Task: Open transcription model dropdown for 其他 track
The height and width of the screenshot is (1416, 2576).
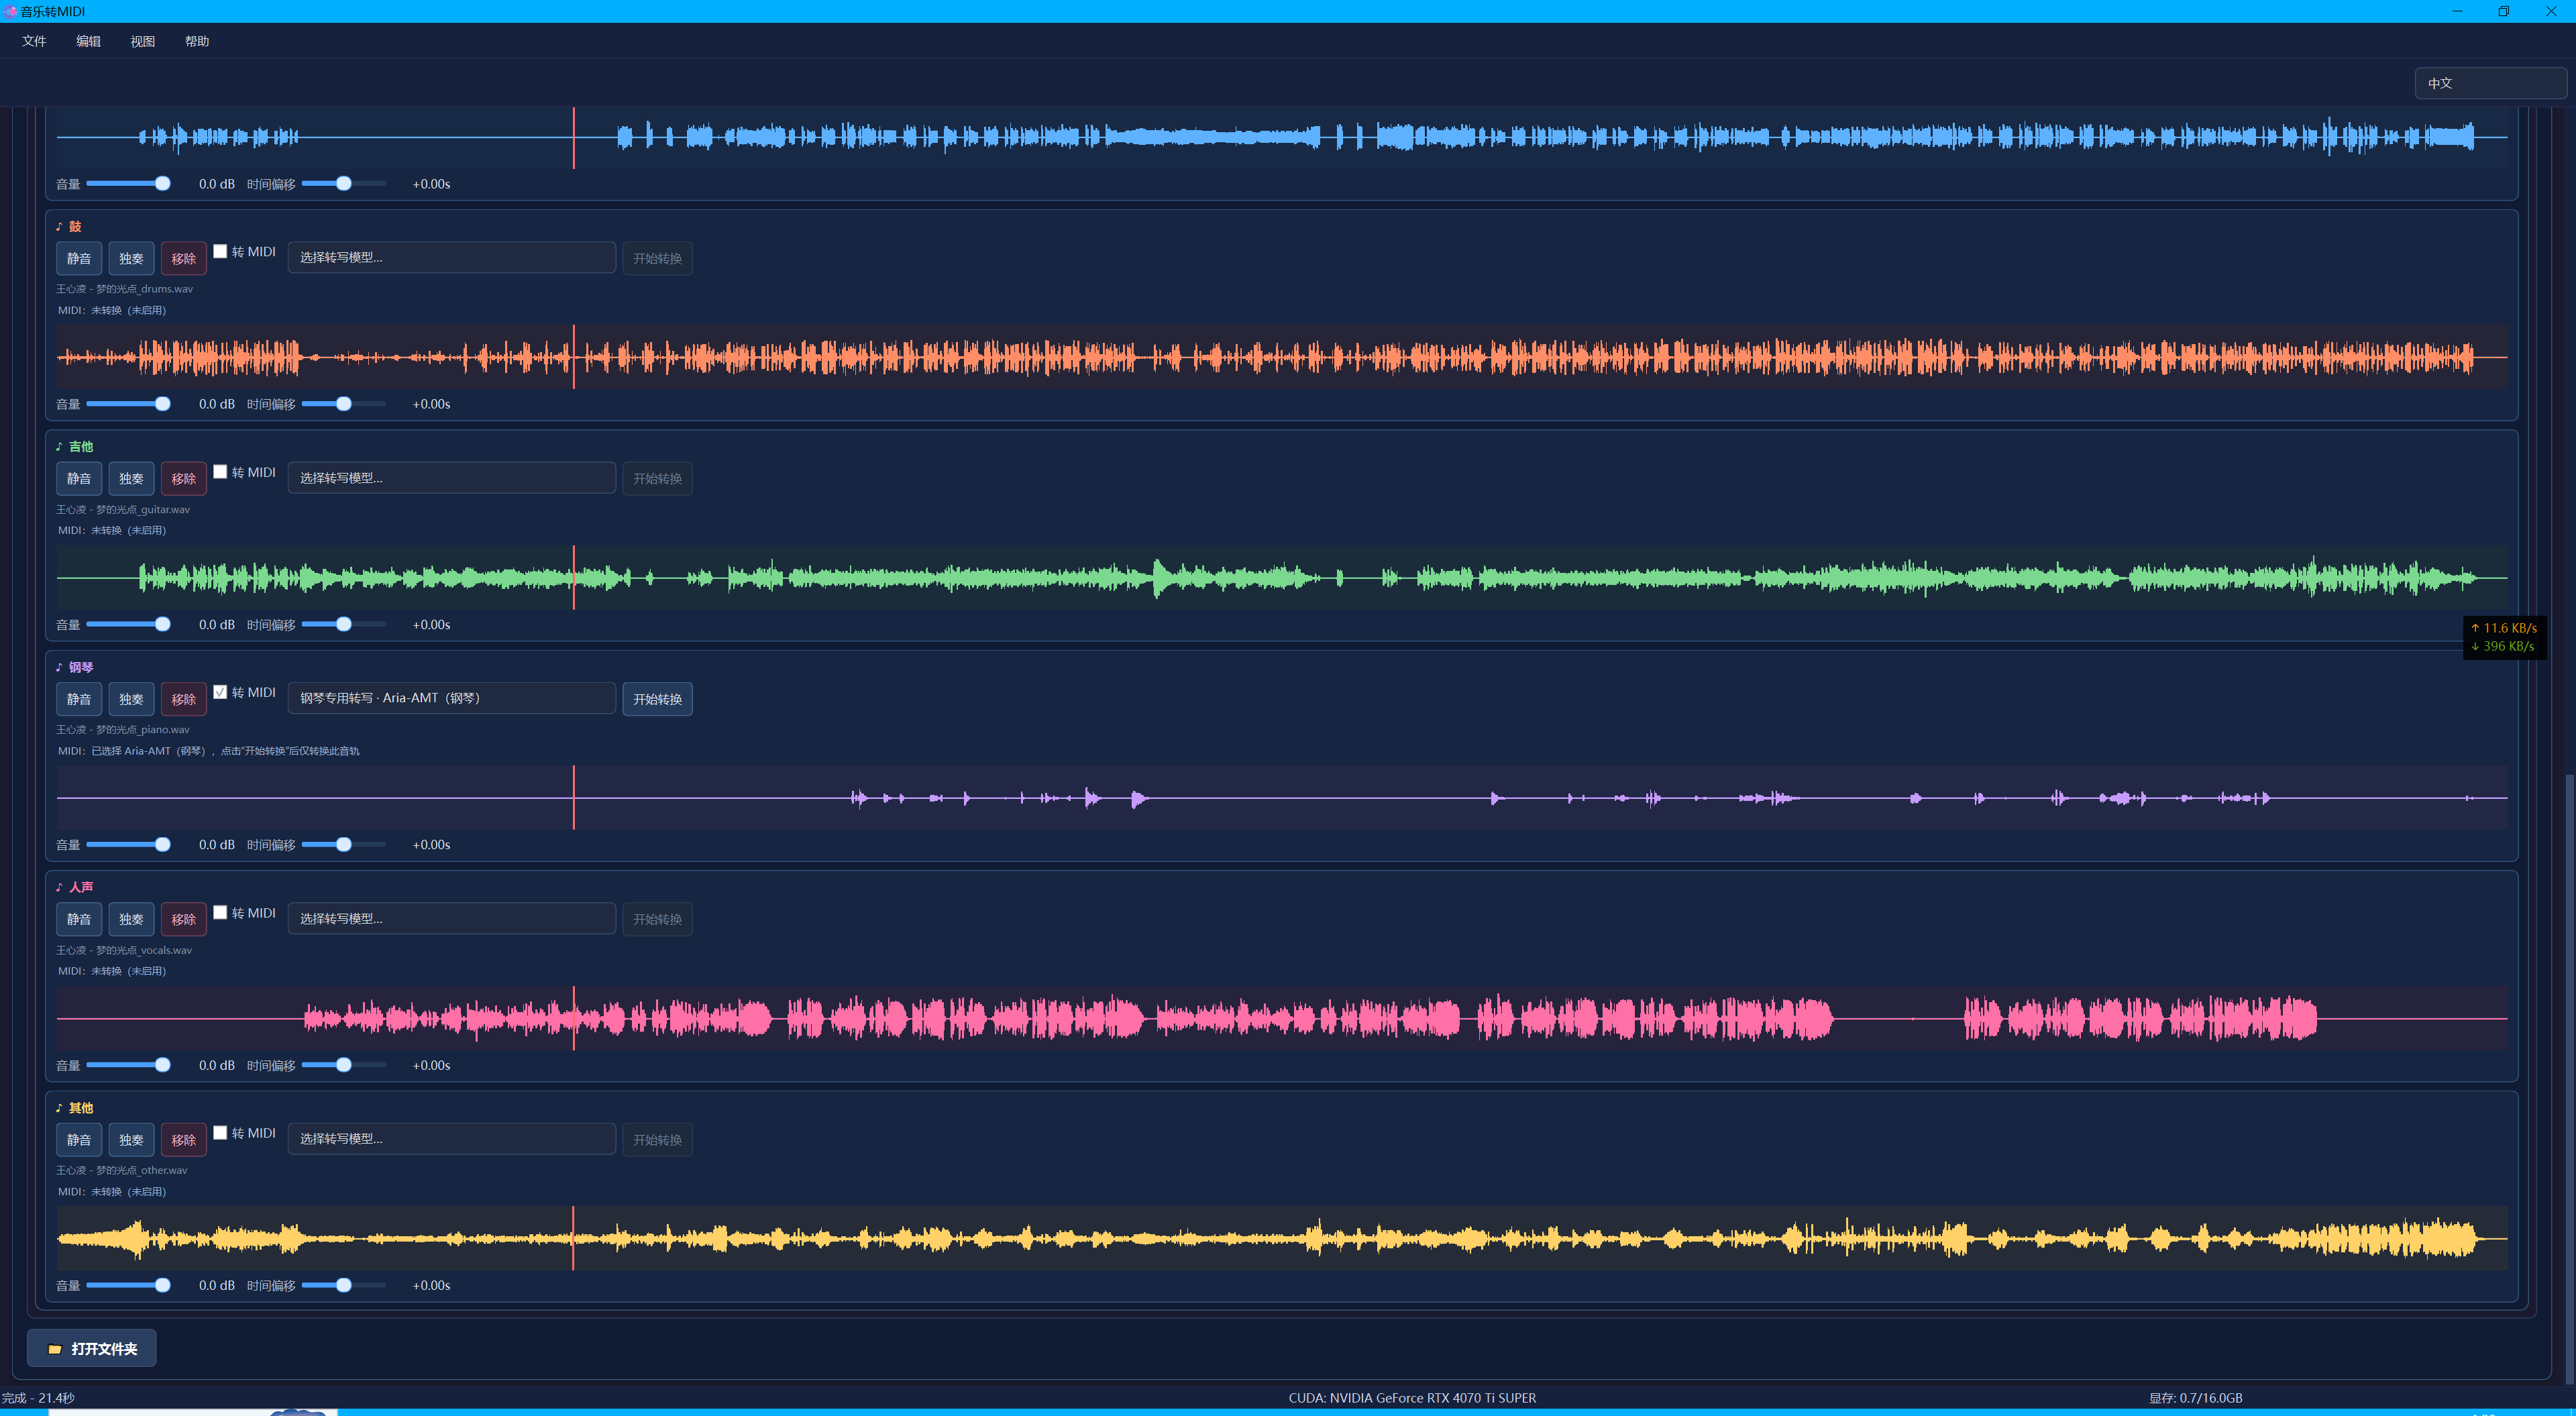Action: tap(452, 1139)
